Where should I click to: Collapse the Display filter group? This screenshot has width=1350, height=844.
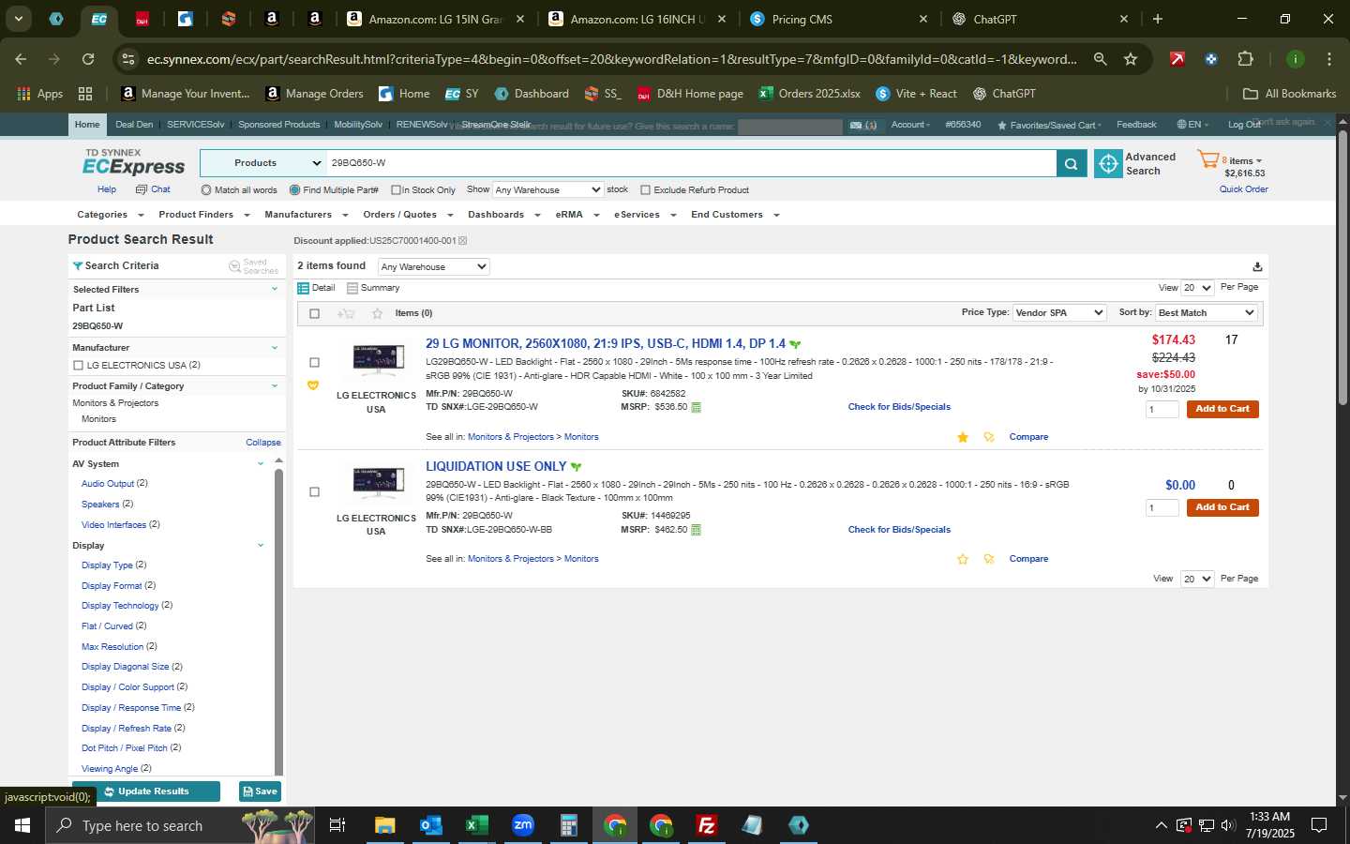[x=261, y=546]
